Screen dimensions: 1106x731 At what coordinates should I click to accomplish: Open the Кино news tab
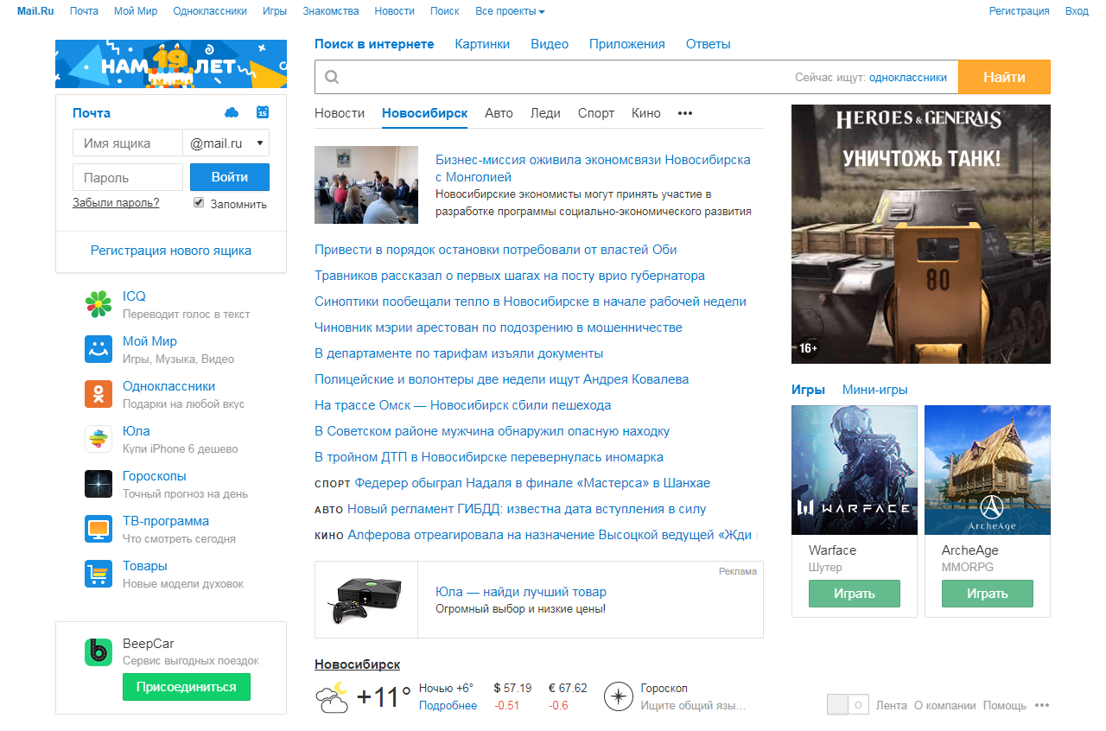tap(646, 113)
